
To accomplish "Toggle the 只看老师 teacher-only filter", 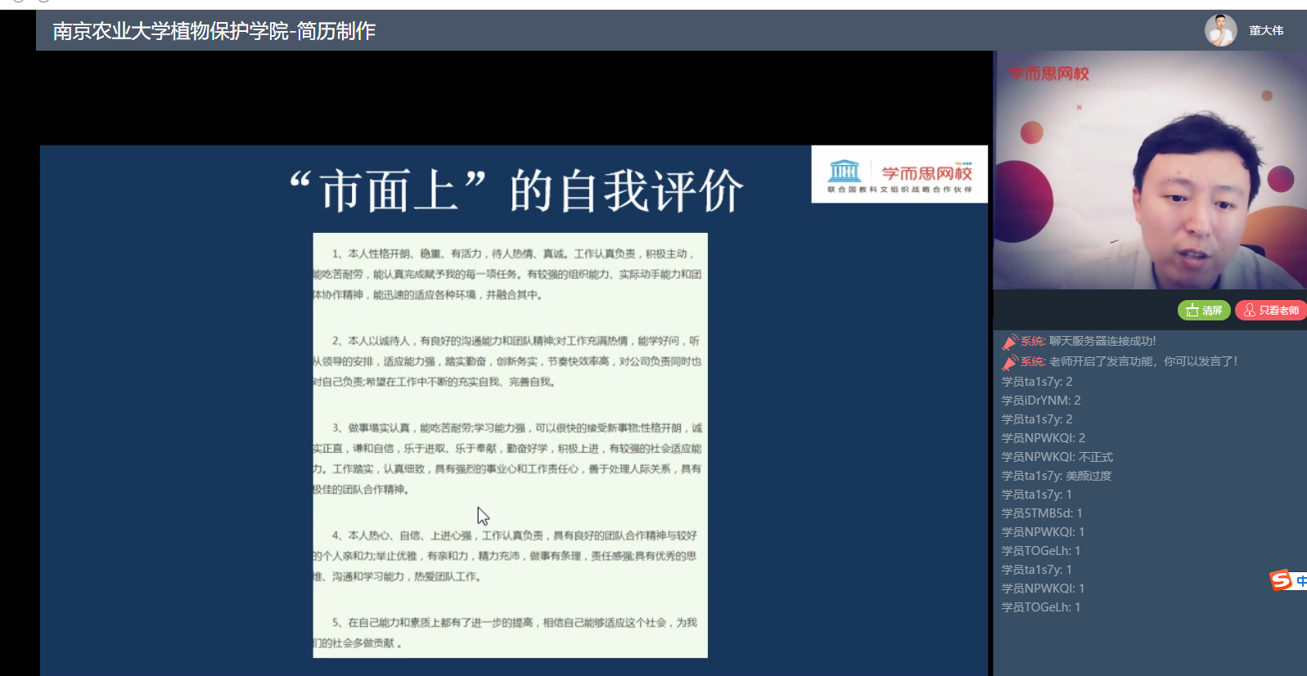I will (1271, 311).
